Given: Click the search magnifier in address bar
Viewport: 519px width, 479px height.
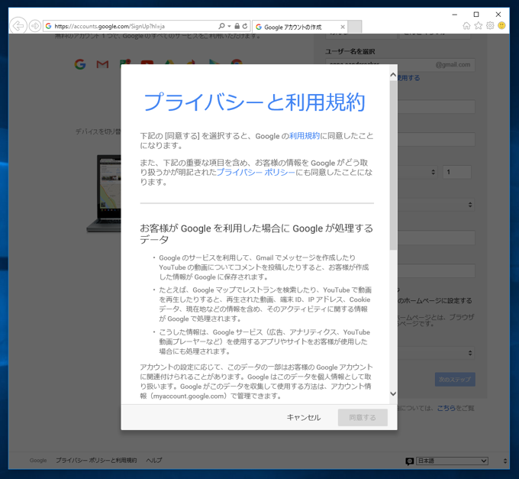Looking at the screenshot, I should [x=221, y=26].
